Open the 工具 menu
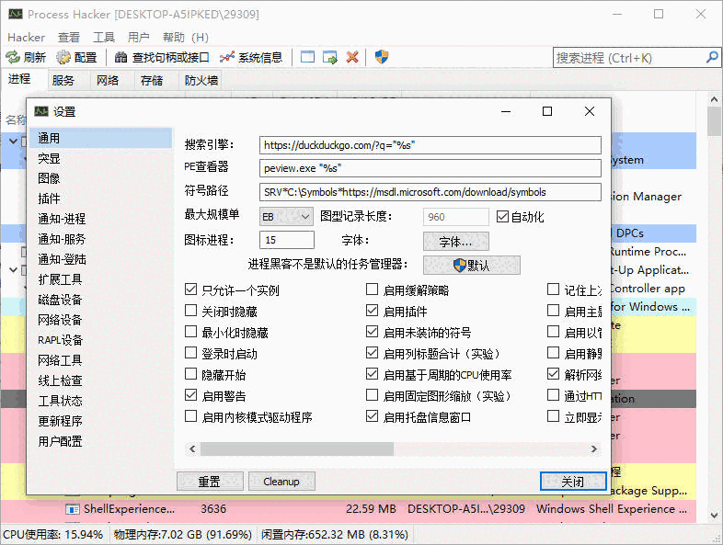The height and width of the screenshot is (545, 723). tap(104, 38)
